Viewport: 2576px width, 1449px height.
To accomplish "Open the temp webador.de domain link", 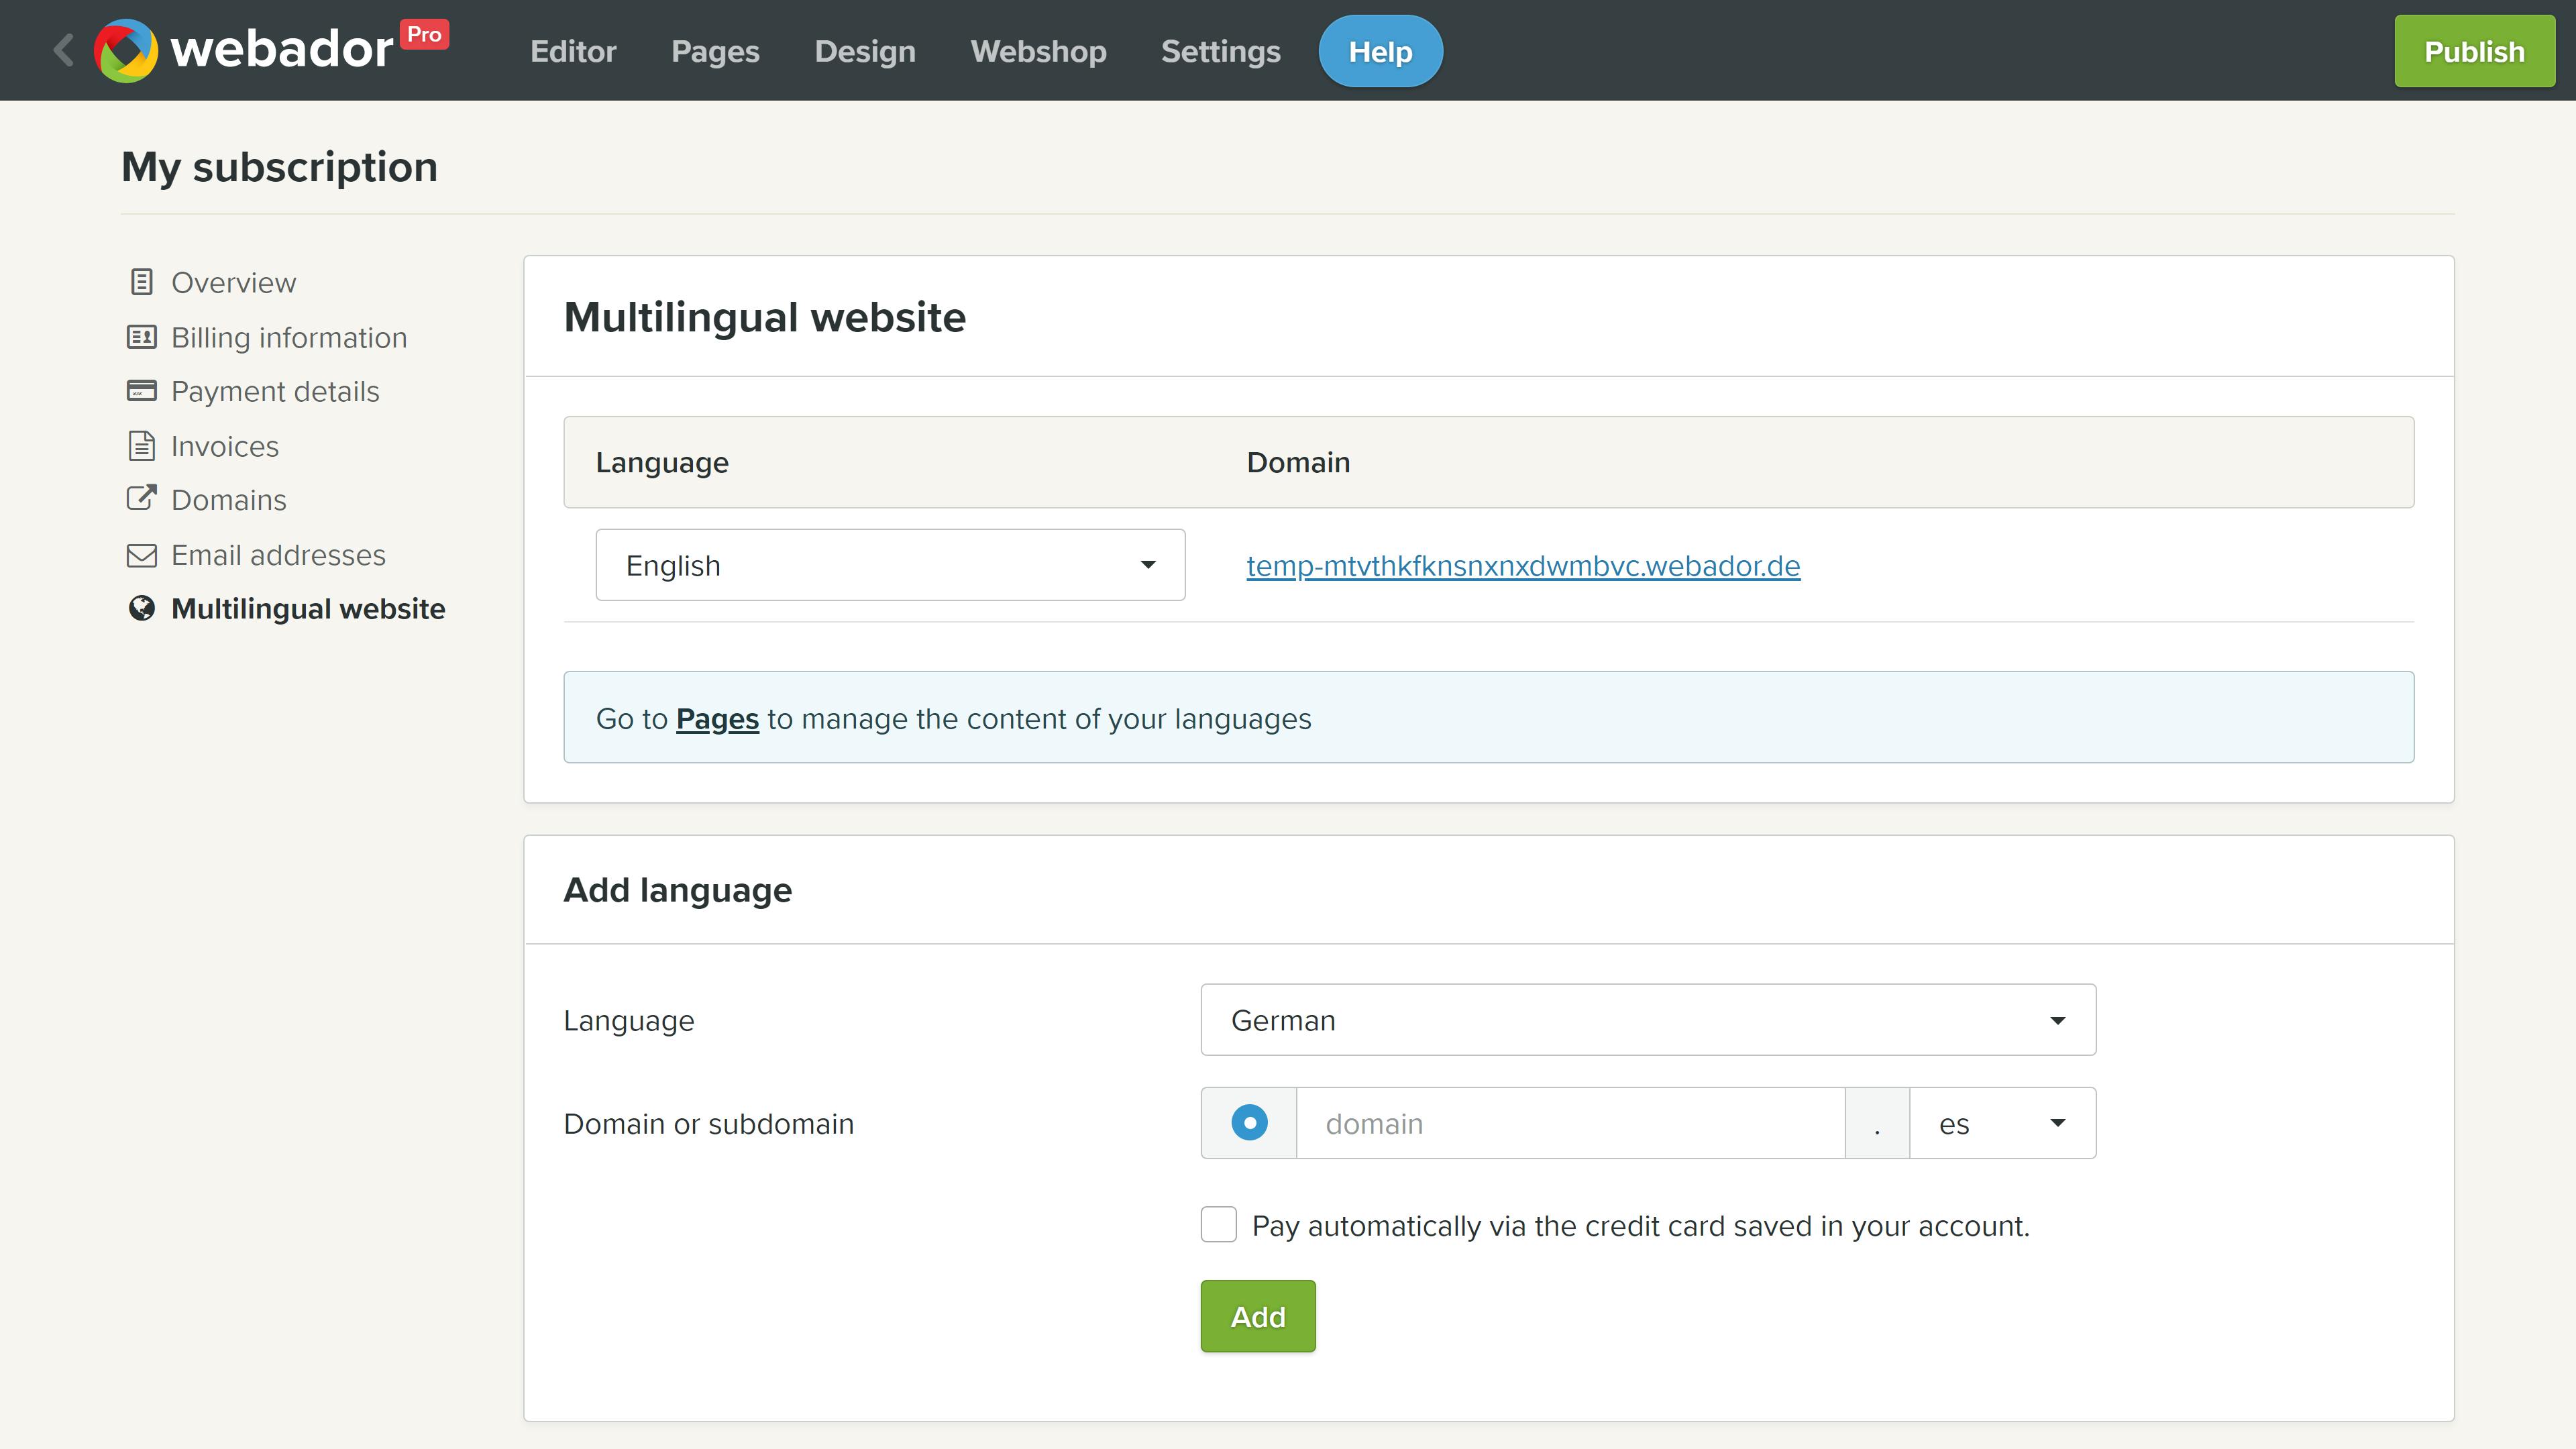I will tap(1522, 566).
